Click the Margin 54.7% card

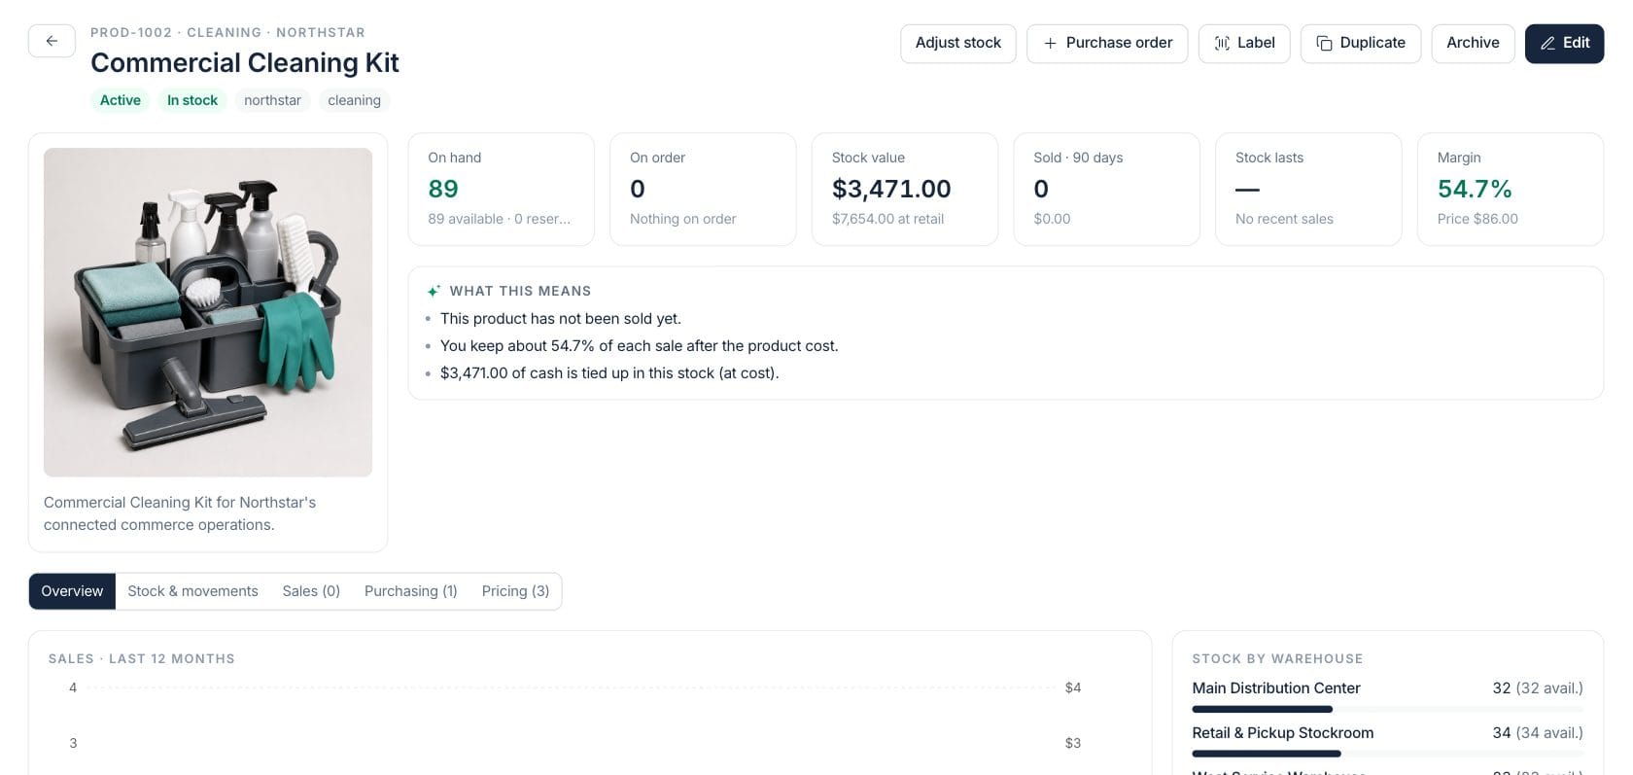[1511, 190]
